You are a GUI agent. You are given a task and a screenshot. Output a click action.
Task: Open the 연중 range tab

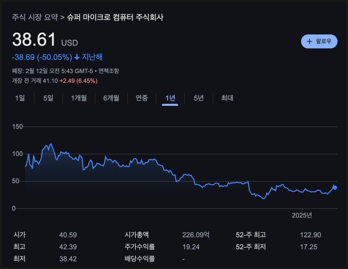[142, 98]
